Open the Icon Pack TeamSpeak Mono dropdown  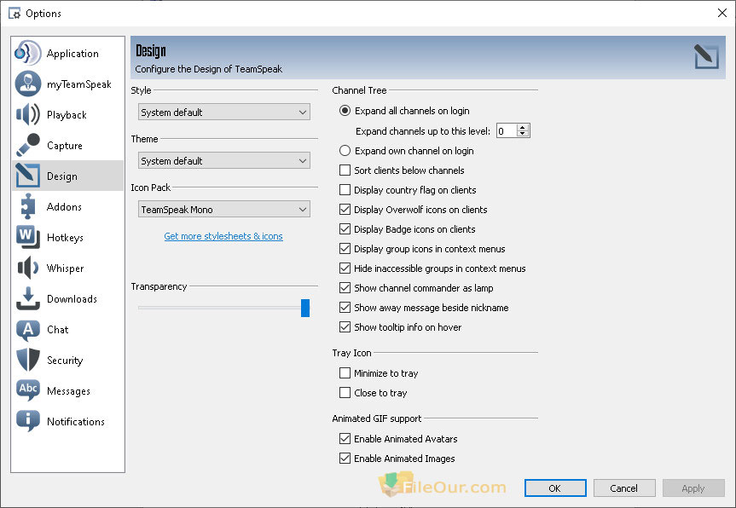[224, 209]
